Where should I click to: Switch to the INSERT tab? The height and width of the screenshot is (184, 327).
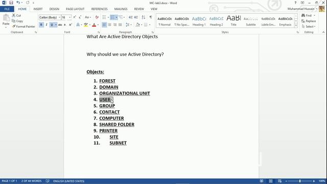pos(38,9)
